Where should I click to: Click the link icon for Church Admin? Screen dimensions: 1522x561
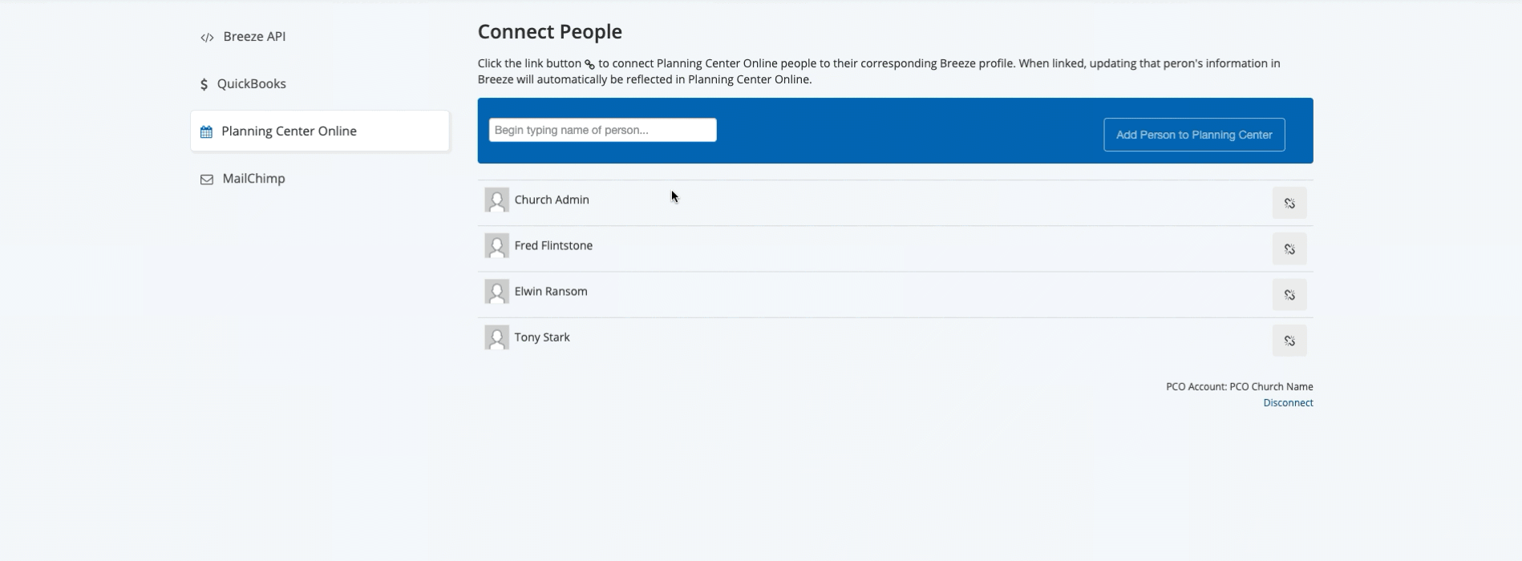[x=1289, y=204]
